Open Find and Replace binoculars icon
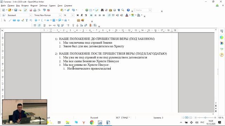 pyautogui.click(x=102, y=10)
